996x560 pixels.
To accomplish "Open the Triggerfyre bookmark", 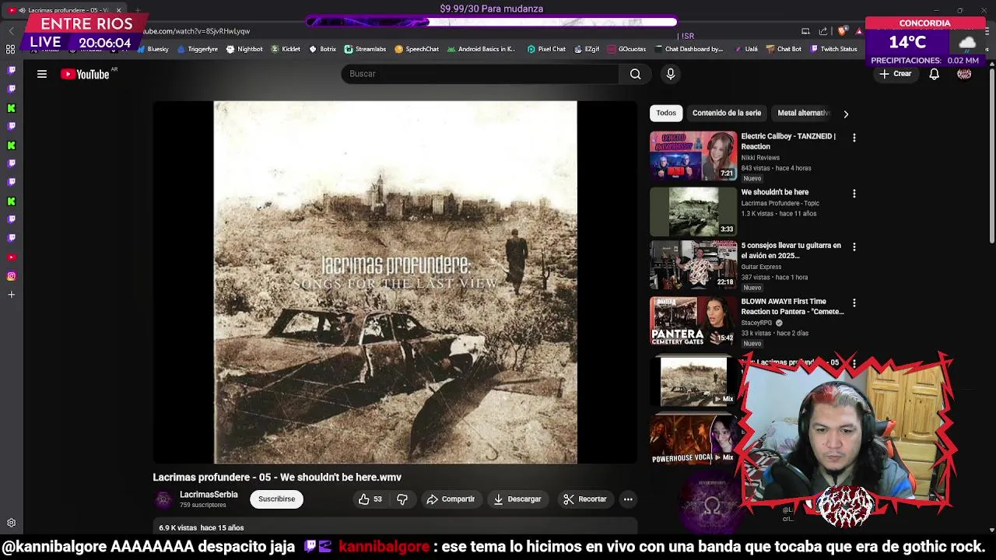I will [198, 49].
